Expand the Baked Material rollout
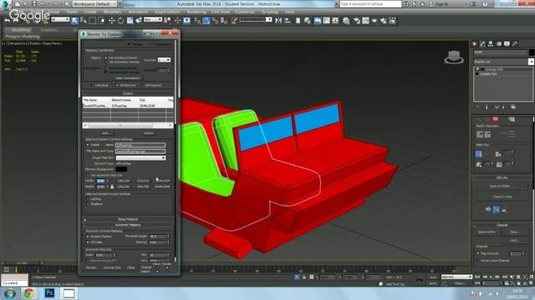The image size is (535, 300). (x=128, y=219)
